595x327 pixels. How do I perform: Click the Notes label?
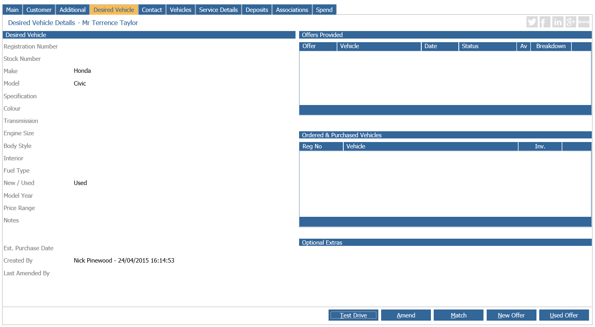[11, 220]
